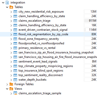Select the Foreign Tables label
Viewport: 97px width, 95px height.
[24, 84]
